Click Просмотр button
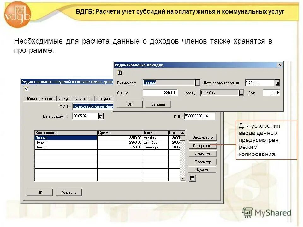This screenshot has height=227, width=303. [x=203, y=162]
